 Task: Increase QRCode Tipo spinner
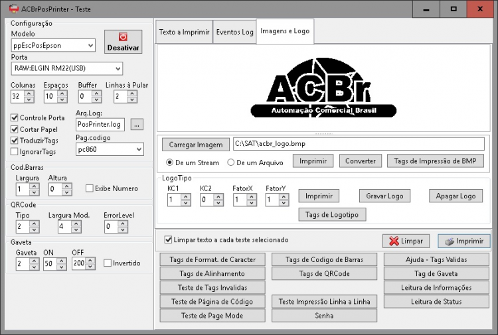[35, 224]
